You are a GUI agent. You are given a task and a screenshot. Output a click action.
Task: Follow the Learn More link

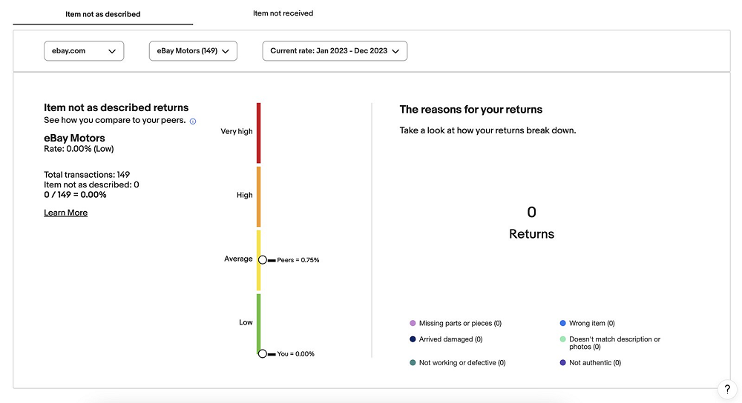click(x=66, y=213)
